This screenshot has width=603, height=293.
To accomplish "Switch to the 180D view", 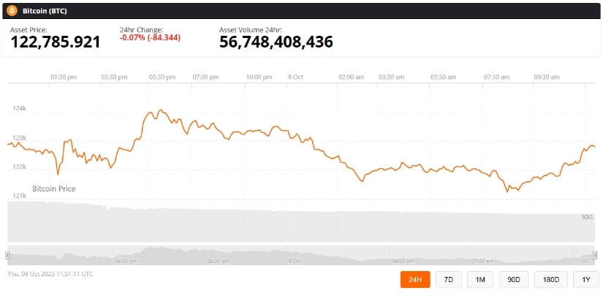I will [551, 279].
